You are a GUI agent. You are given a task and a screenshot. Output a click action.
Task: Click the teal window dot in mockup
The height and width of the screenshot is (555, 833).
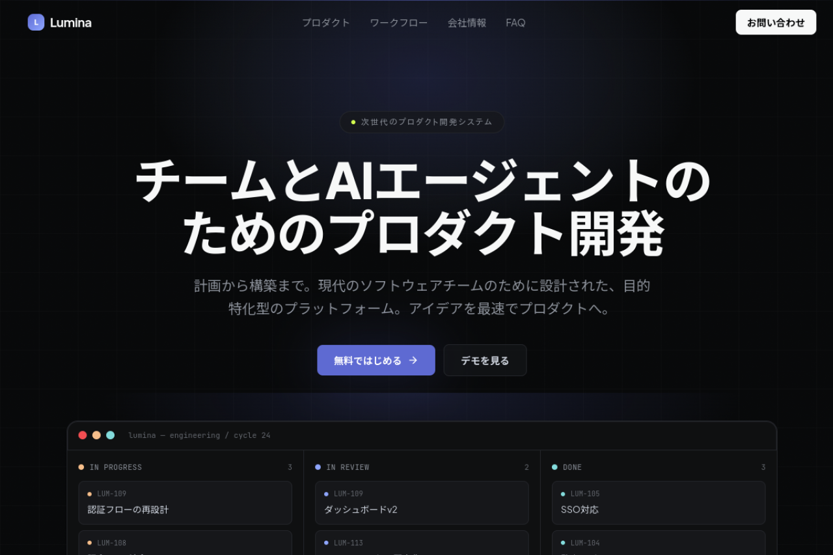pyautogui.click(x=110, y=435)
